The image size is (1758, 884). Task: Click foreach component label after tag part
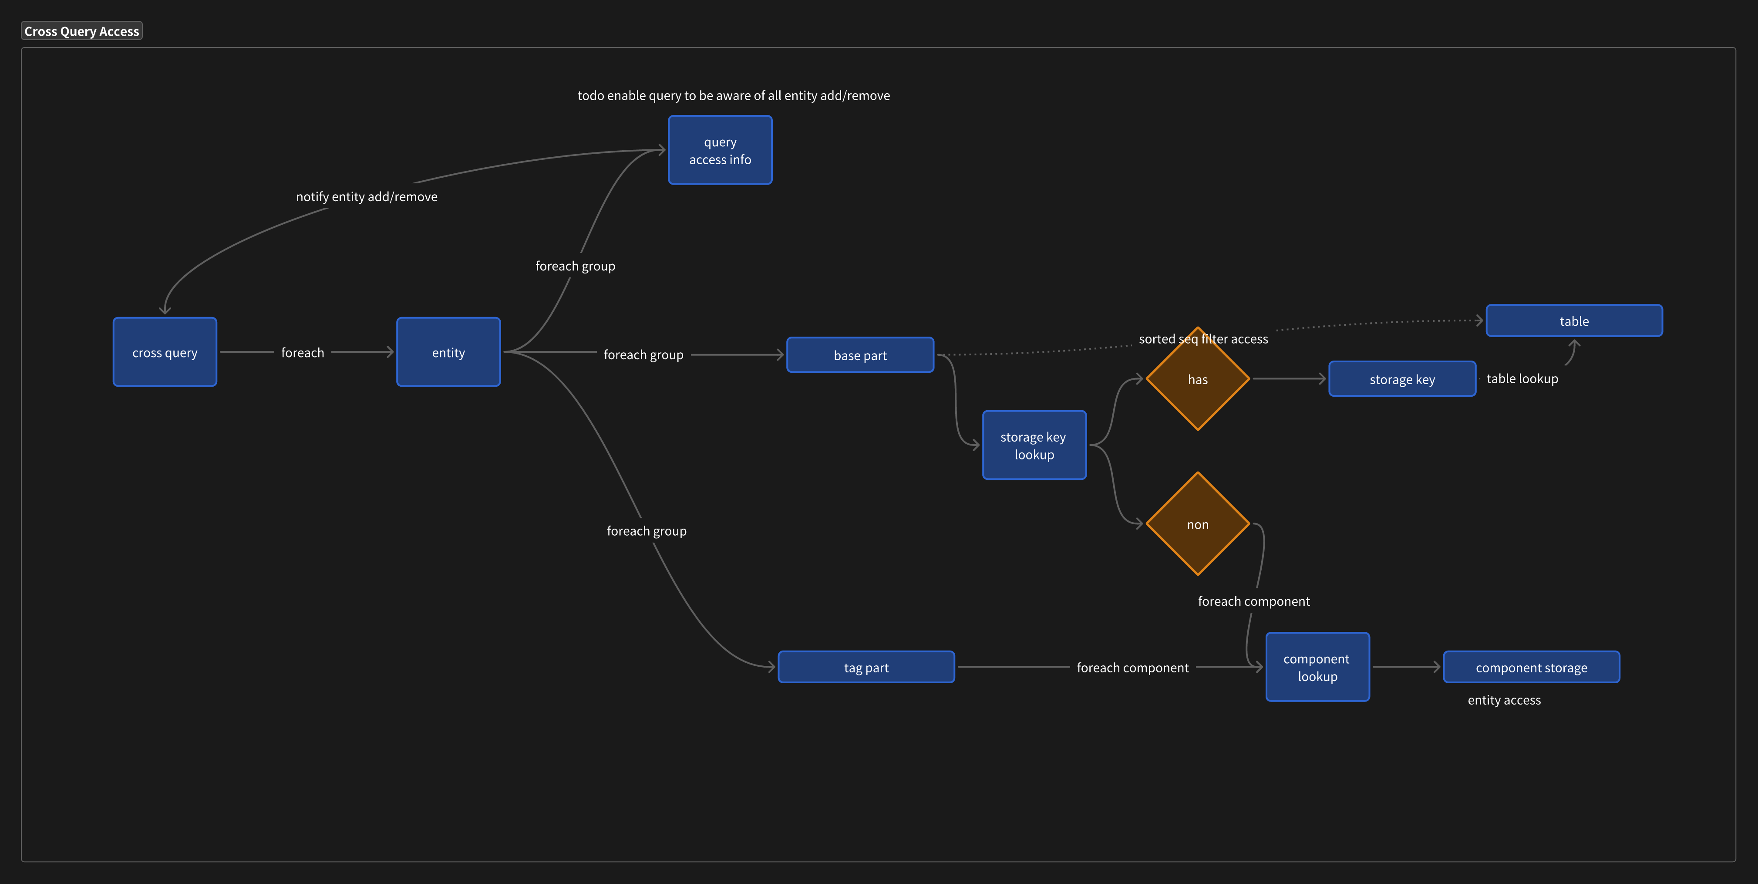click(1132, 668)
